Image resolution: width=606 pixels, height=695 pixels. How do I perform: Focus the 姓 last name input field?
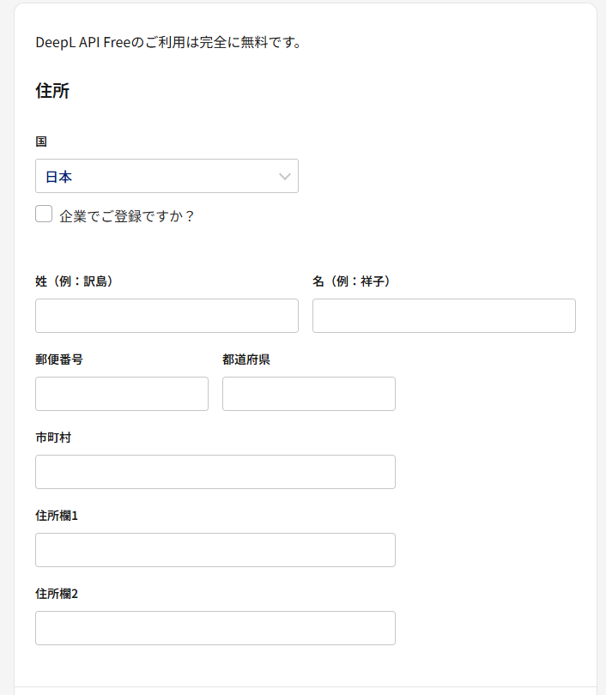coord(167,316)
